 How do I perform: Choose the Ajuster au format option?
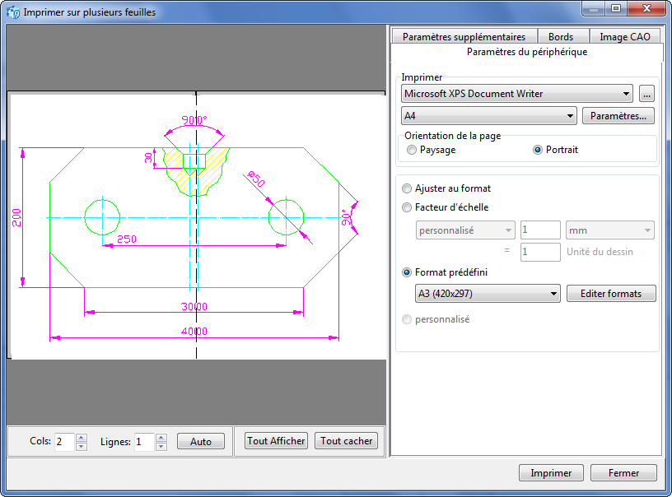point(406,188)
